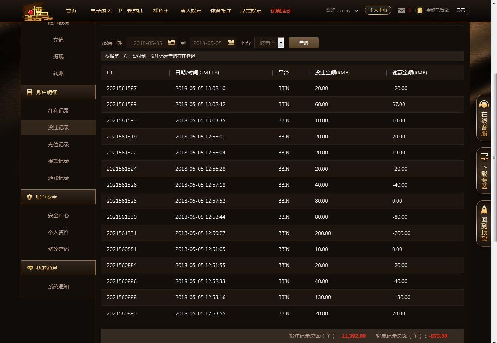
Task: Open the 个人中心 button
Action: click(378, 10)
